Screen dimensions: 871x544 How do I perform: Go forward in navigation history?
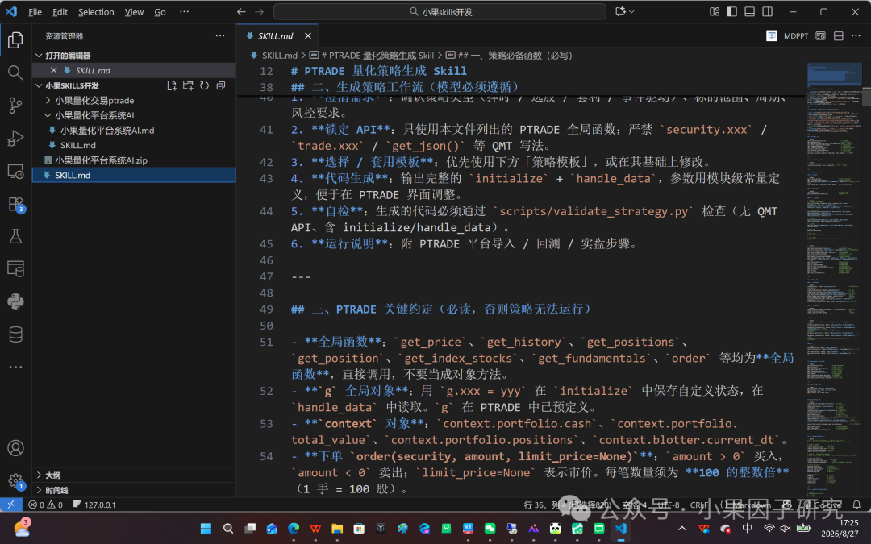point(260,11)
